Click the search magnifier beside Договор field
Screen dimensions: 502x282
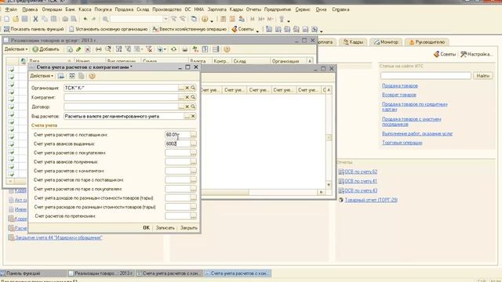[193, 107]
